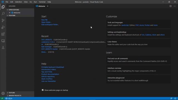
Task: Open Interactive playground card
Action: click(x=139, y=79)
